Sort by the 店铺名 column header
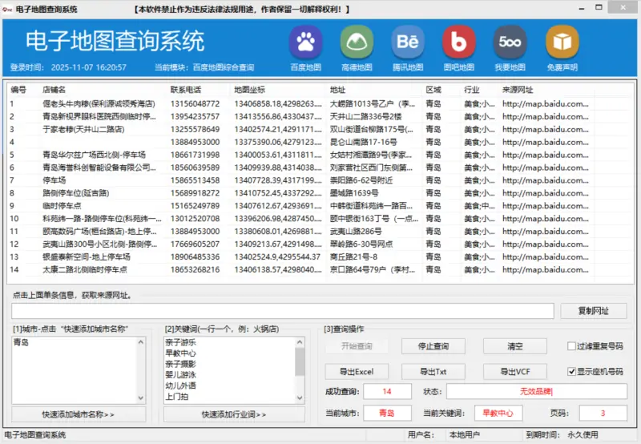 (x=54, y=90)
